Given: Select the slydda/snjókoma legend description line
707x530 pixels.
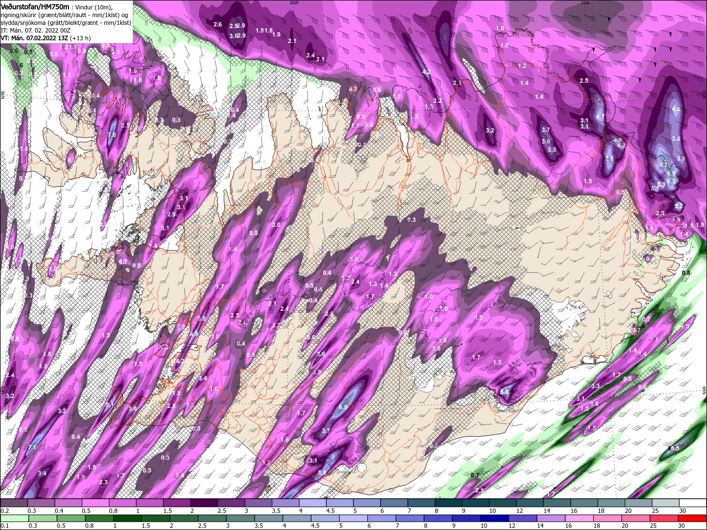Looking at the screenshot, I should 65,22.
